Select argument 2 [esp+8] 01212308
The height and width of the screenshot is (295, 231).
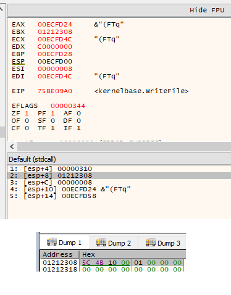coord(119,176)
